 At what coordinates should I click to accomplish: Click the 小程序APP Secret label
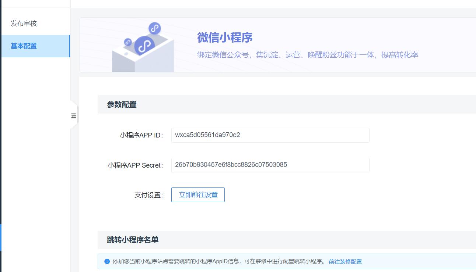click(135, 165)
